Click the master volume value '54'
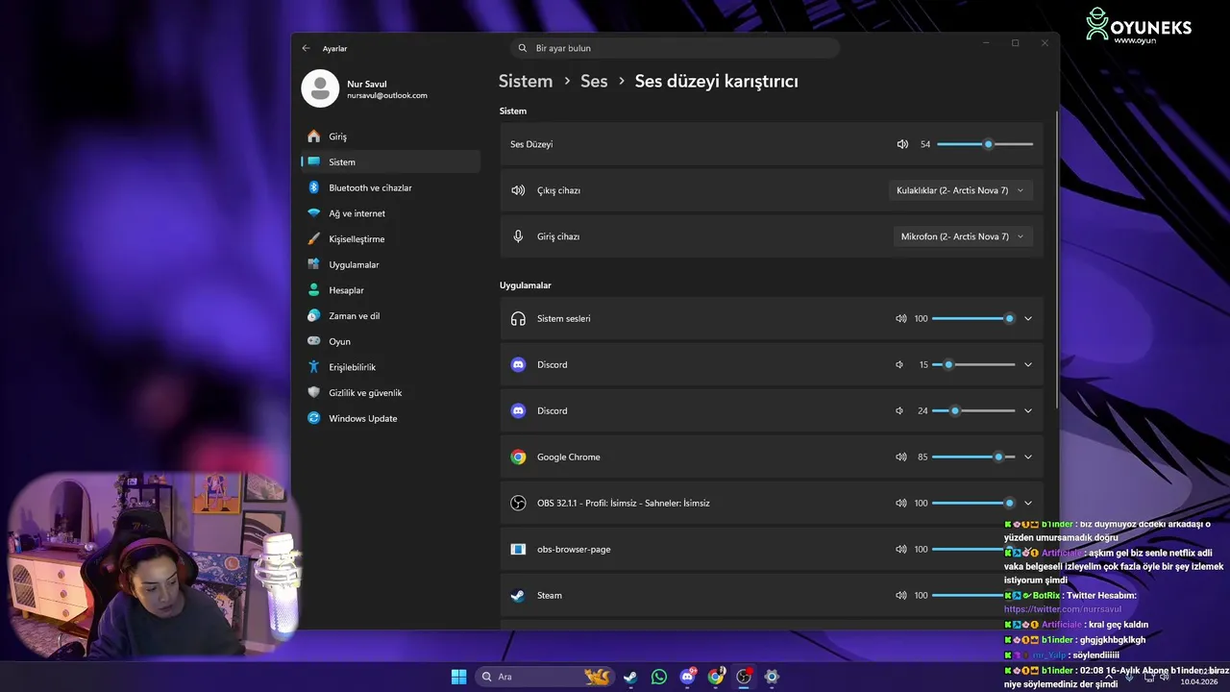Screen dimensions: 1230x692 click(x=925, y=144)
